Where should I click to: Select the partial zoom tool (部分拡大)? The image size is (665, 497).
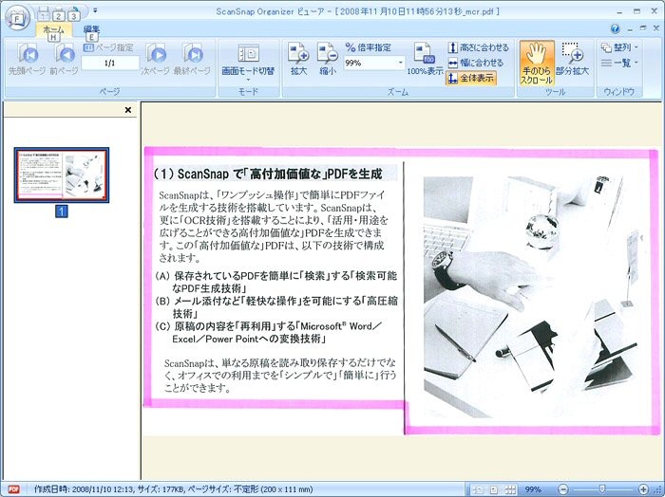tap(573, 59)
